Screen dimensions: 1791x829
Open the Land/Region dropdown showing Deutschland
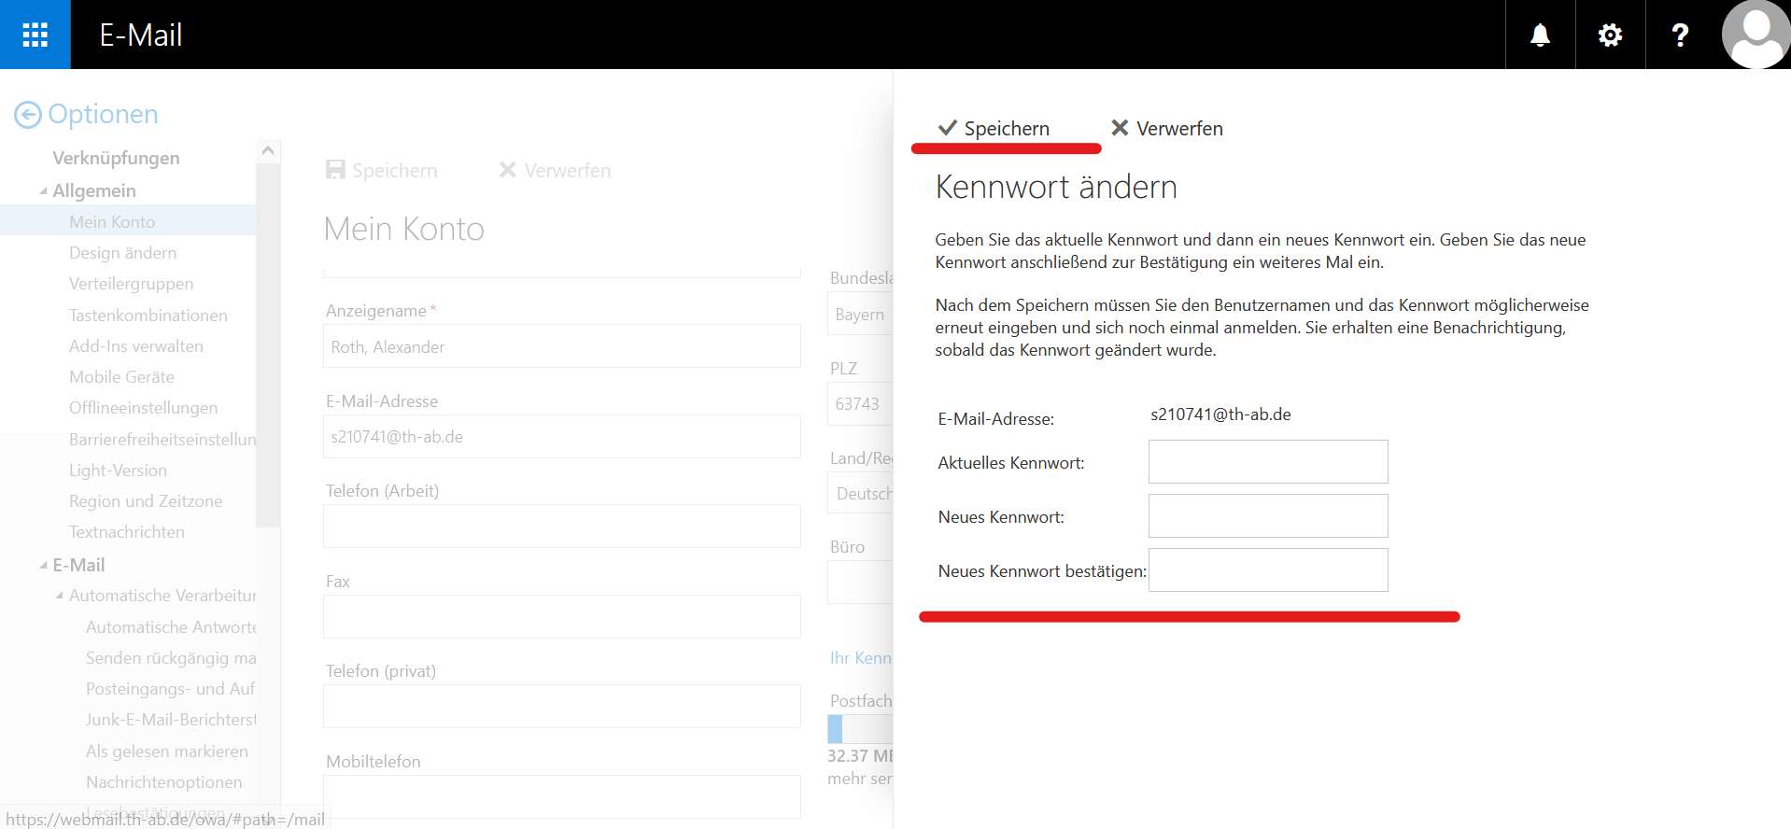[860, 493]
